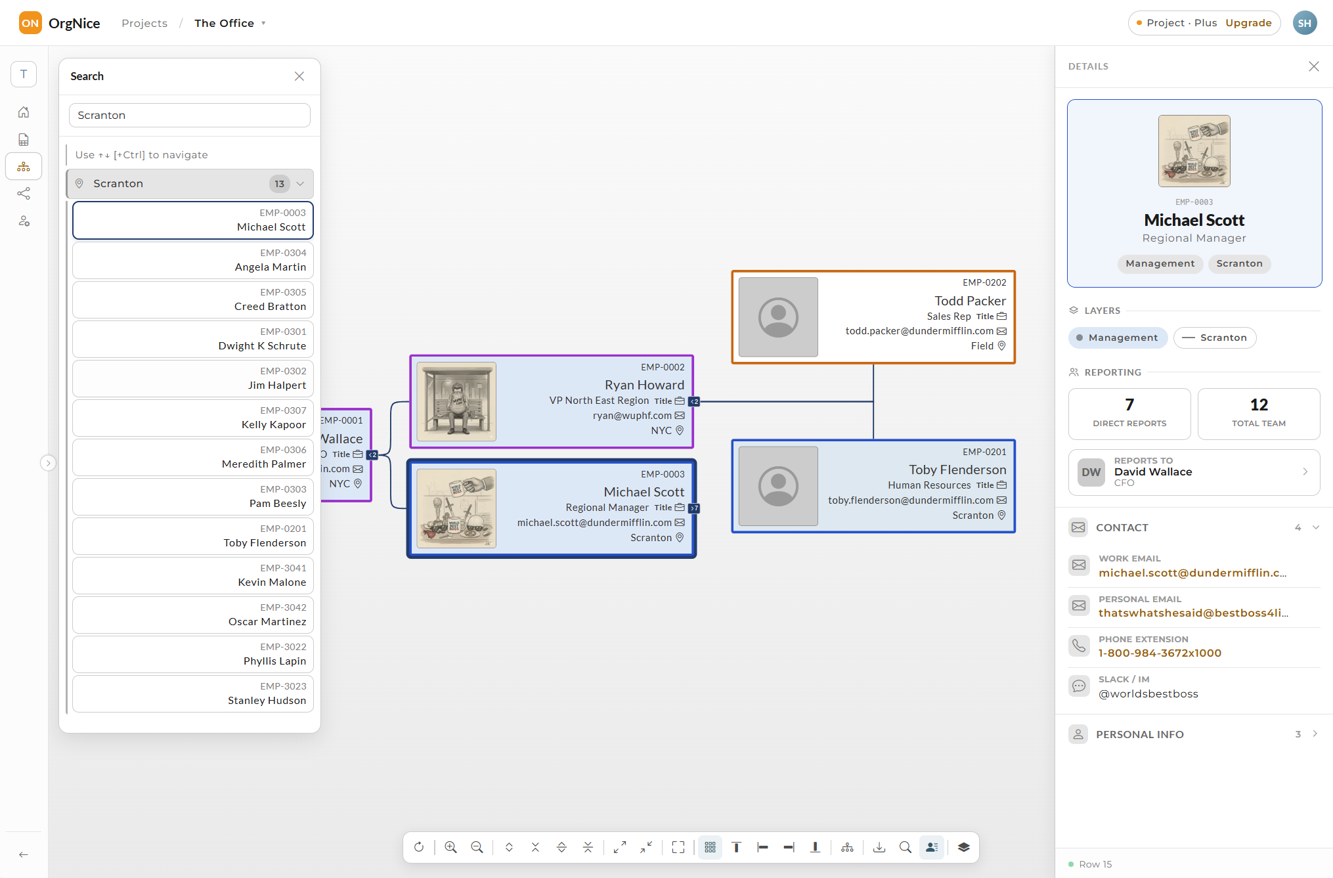
Task: Open the user settings icon in the sidebar
Action: [24, 221]
